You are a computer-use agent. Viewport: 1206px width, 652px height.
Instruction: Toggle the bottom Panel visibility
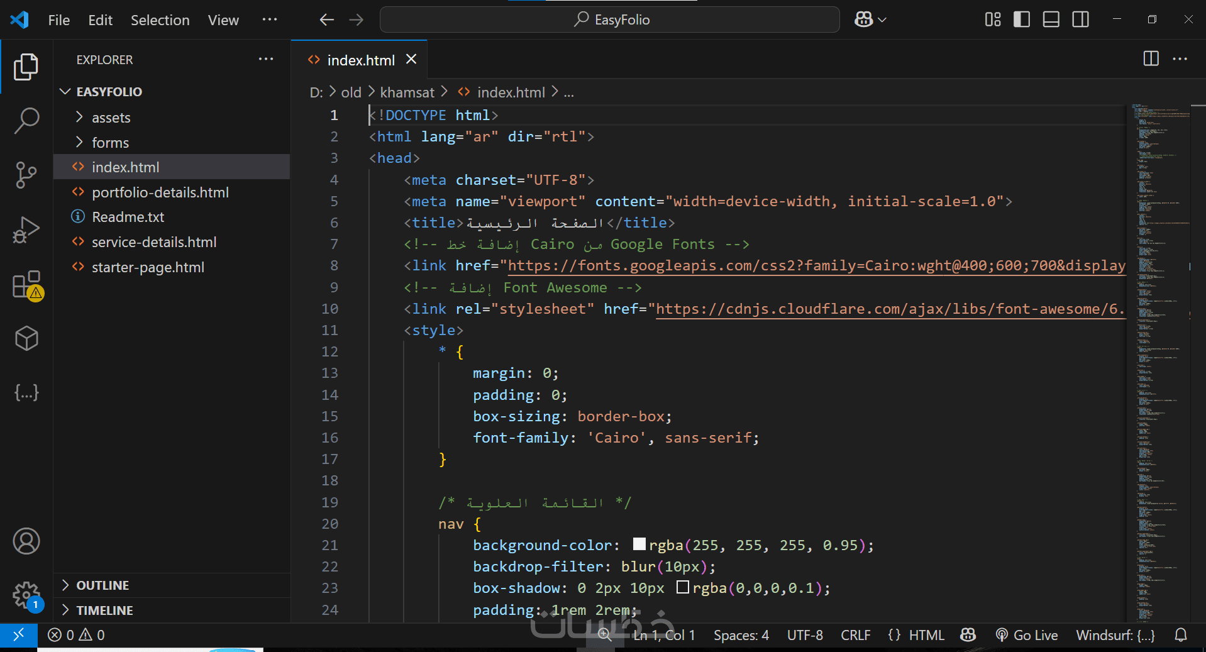click(x=1051, y=19)
